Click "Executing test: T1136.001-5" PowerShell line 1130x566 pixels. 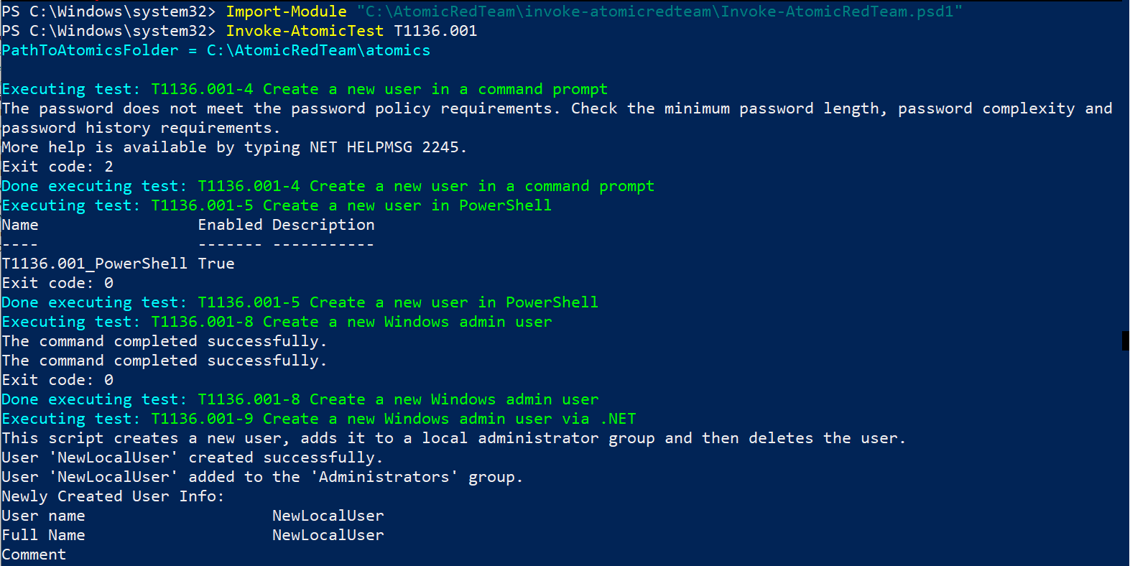point(277,205)
